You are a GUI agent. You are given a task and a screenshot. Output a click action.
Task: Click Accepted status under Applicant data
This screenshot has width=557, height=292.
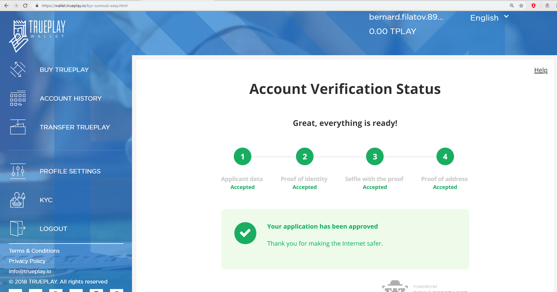tap(243, 187)
